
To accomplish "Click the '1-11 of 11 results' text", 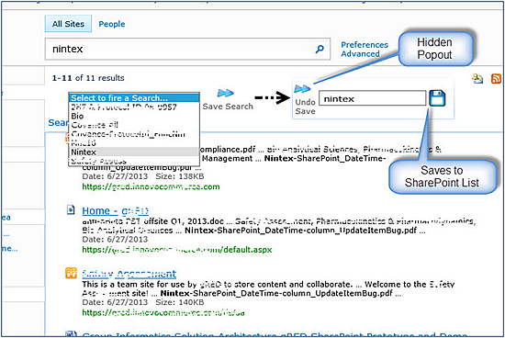I will click(x=88, y=78).
